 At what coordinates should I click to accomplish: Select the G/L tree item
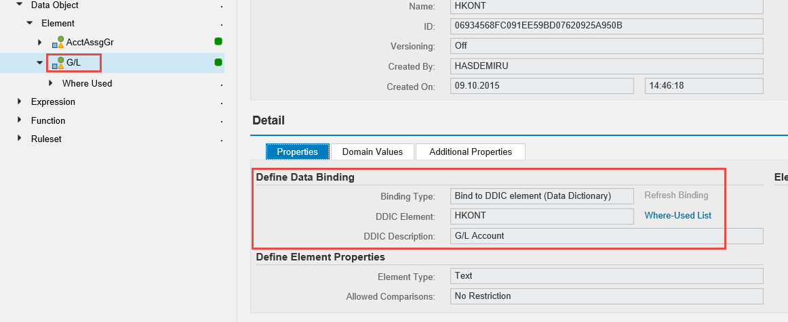[x=74, y=63]
